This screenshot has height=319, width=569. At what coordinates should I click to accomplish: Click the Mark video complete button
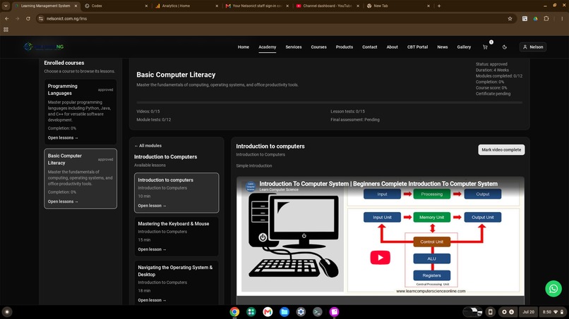(x=501, y=149)
